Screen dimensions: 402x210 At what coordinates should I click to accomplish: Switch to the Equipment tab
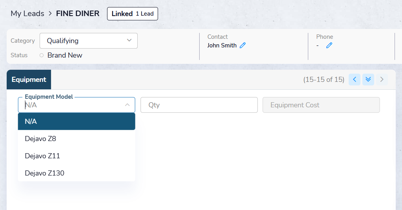click(29, 80)
